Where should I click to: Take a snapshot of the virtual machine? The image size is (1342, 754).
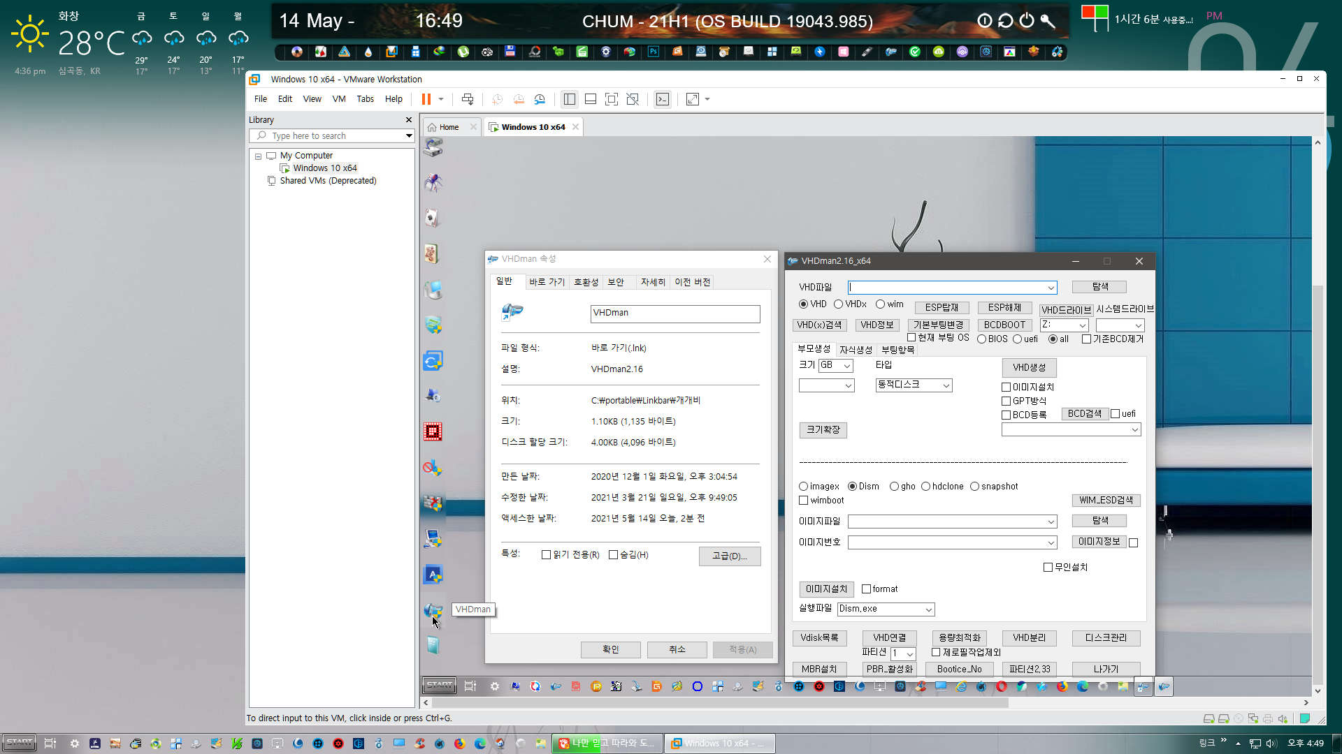pyautogui.click(x=497, y=99)
